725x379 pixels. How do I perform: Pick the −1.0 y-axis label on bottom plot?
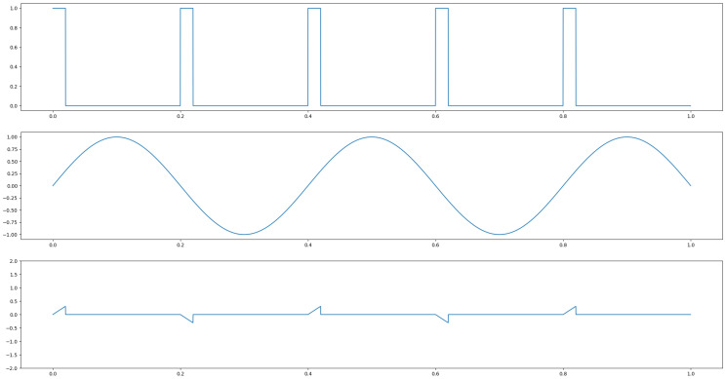coord(12,342)
